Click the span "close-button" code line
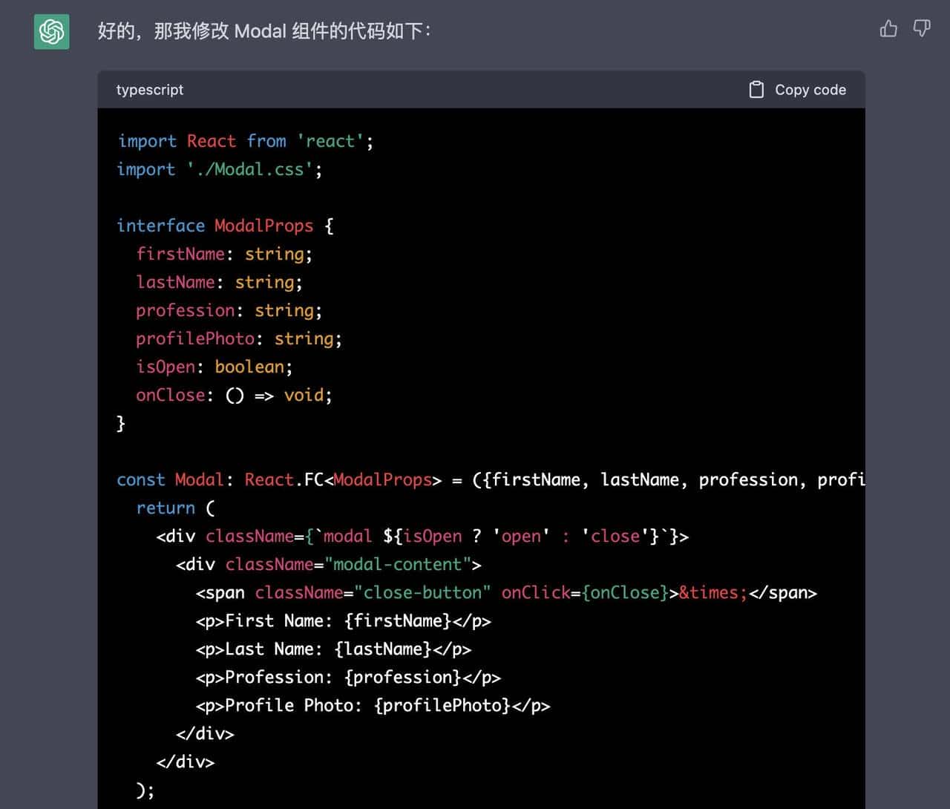Image resolution: width=950 pixels, height=809 pixels. (x=505, y=592)
